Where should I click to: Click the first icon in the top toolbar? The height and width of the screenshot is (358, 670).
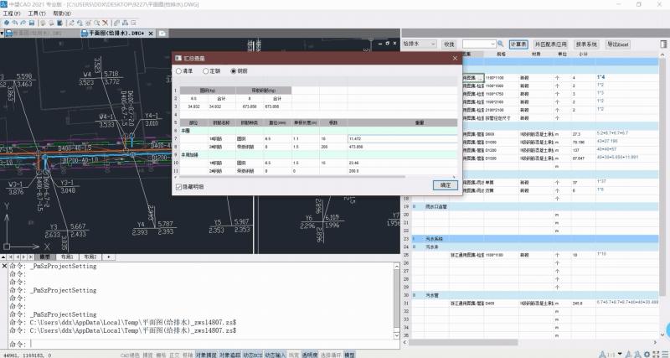[x=7, y=23]
